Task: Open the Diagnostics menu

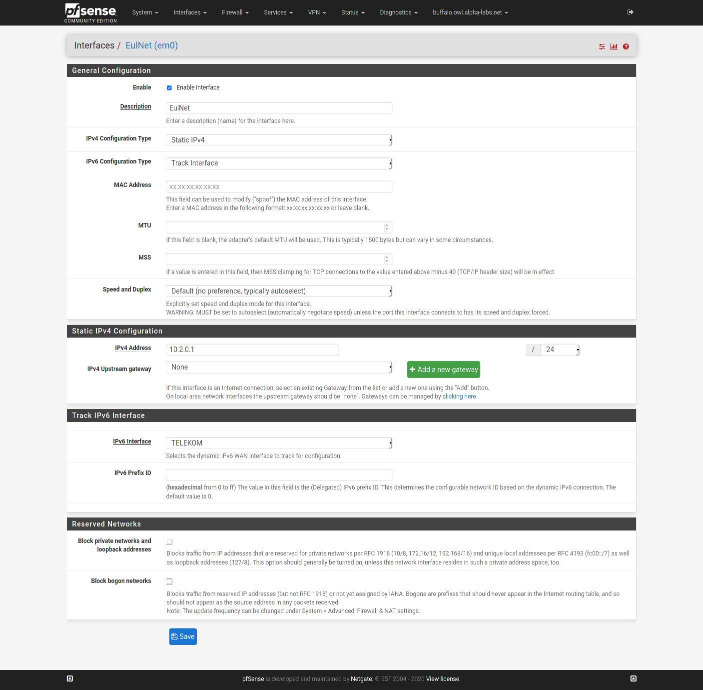Action: click(399, 12)
